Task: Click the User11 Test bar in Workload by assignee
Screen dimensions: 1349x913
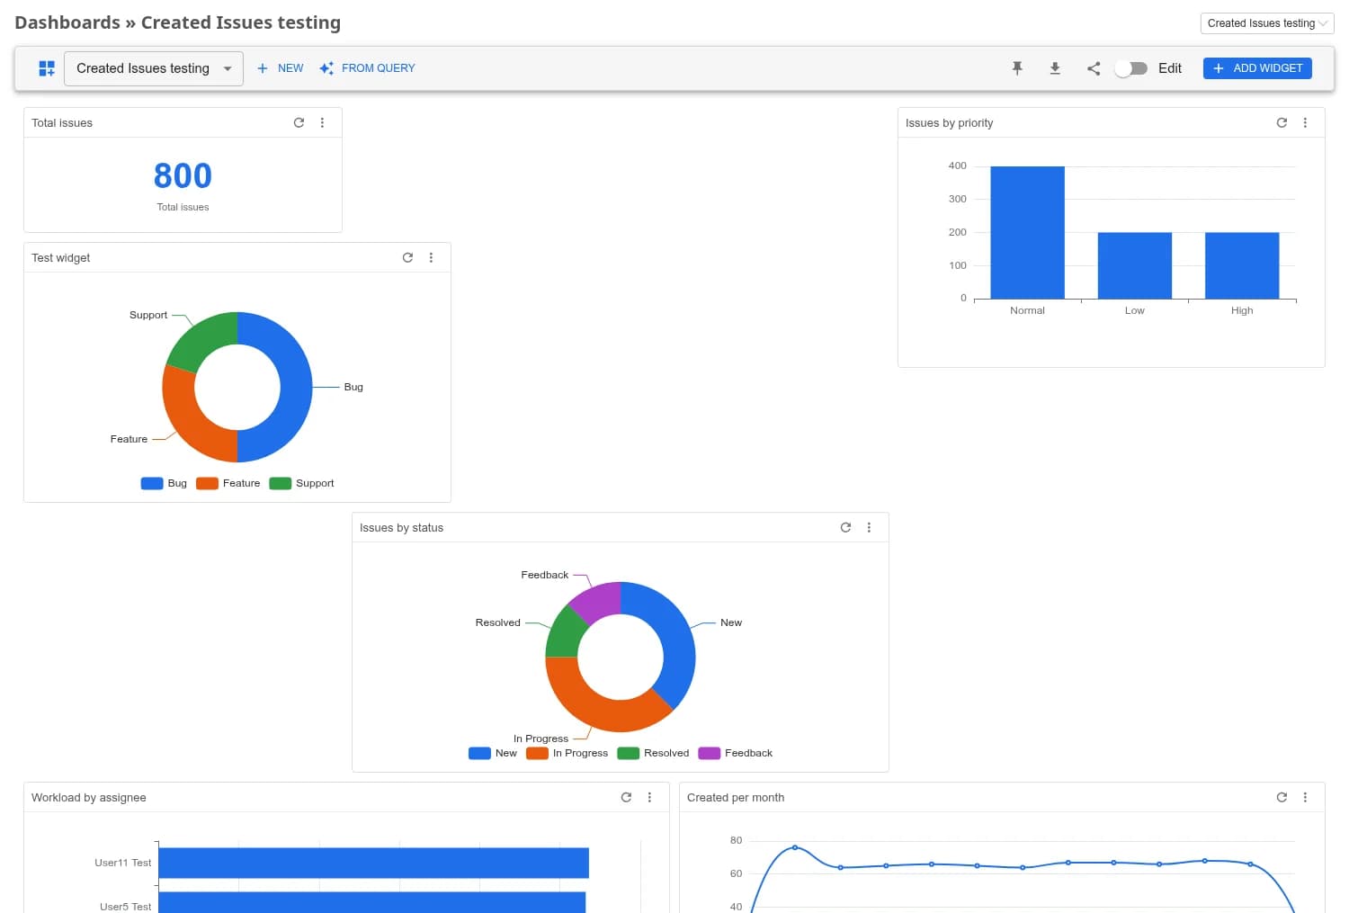Action: pyautogui.click(x=373, y=863)
